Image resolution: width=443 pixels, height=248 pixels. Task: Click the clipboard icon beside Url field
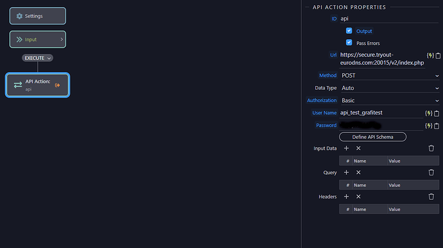(438, 56)
